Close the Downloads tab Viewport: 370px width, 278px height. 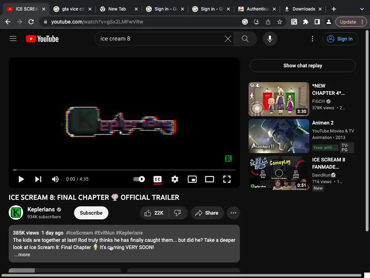click(320, 9)
